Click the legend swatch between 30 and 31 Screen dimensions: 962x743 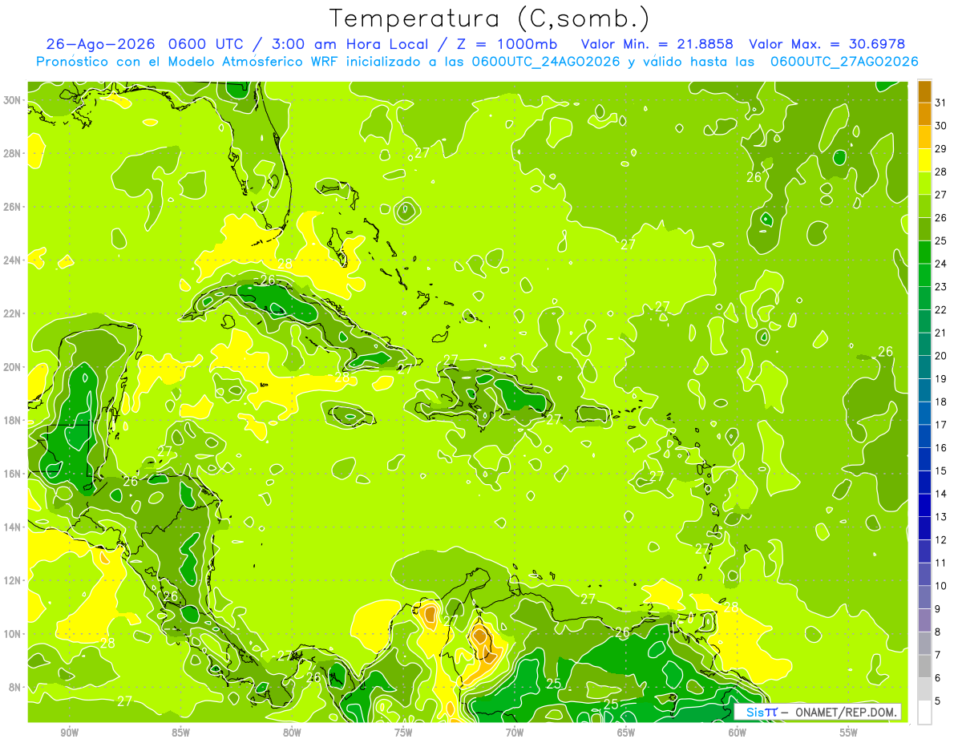pos(924,114)
